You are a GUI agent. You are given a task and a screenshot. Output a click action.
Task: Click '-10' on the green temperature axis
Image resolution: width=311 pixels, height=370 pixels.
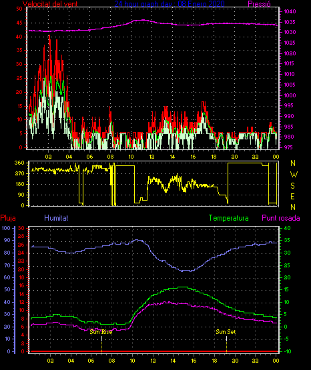(287, 351)
